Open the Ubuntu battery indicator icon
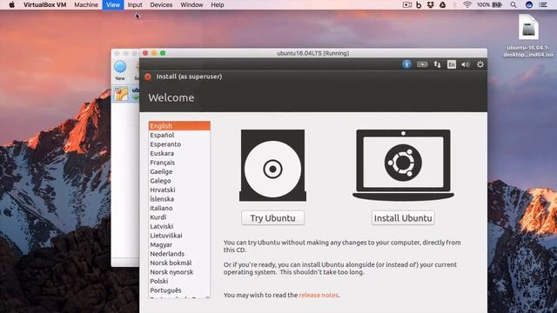This screenshot has width=557, height=313. (422, 64)
